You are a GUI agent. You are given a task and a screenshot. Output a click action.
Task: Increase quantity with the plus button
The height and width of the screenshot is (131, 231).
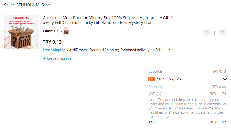point(222,32)
